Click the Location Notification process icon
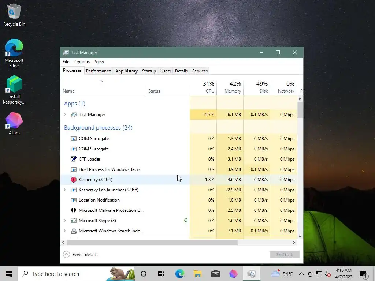 pyautogui.click(x=73, y=200)
